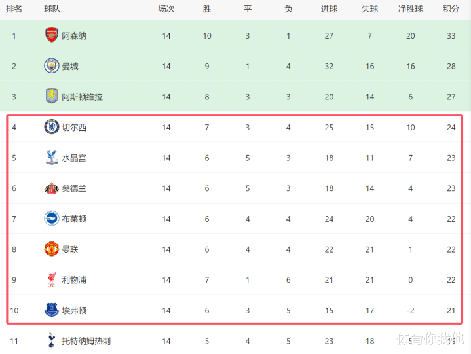Image resolution: width=471 pixels, height=354 pixels.
Task: Click the Brighton club crest icon
Action: coord(51,219)
